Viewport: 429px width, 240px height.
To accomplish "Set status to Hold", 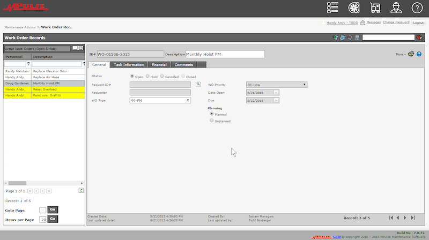I will pyautogui.click(x=147, y=77).
